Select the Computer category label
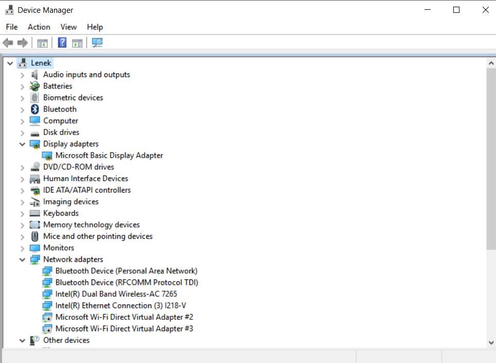Image resolution: width=496 pixels, height=363 pixels. (x=61, y=121)
